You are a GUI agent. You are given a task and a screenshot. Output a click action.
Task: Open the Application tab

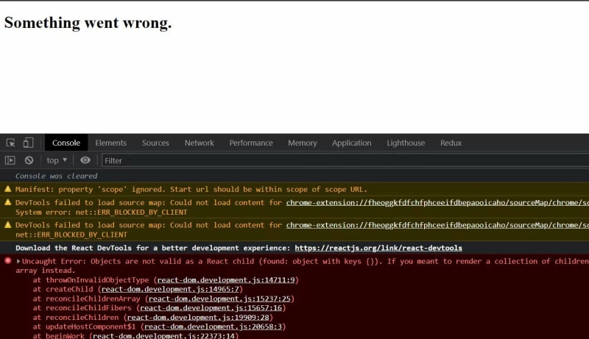(352, 143)
